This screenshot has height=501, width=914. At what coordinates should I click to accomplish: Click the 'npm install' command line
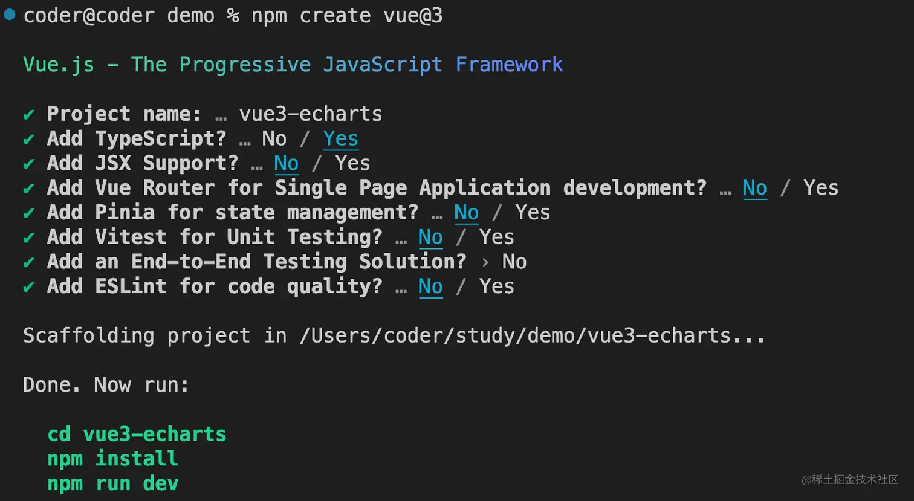(x=113, y=459)
